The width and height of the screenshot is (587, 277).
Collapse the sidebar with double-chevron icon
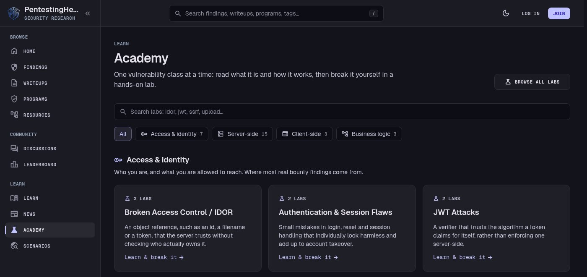click(x=88, y=13)
